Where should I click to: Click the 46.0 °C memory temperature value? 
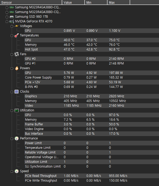coord(69,45)
